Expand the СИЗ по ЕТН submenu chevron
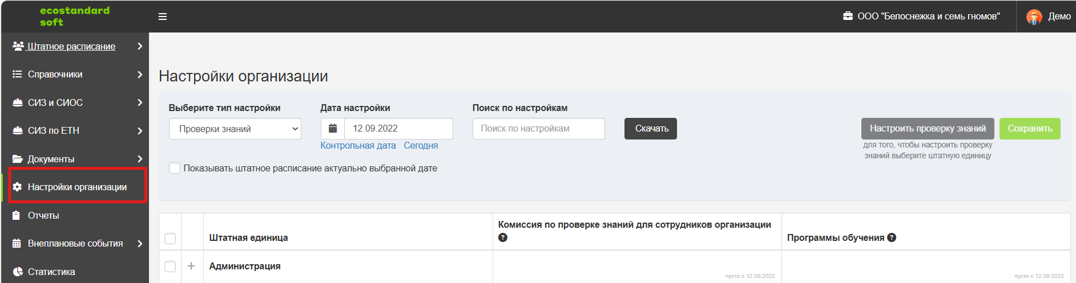 tap(140, 130)
